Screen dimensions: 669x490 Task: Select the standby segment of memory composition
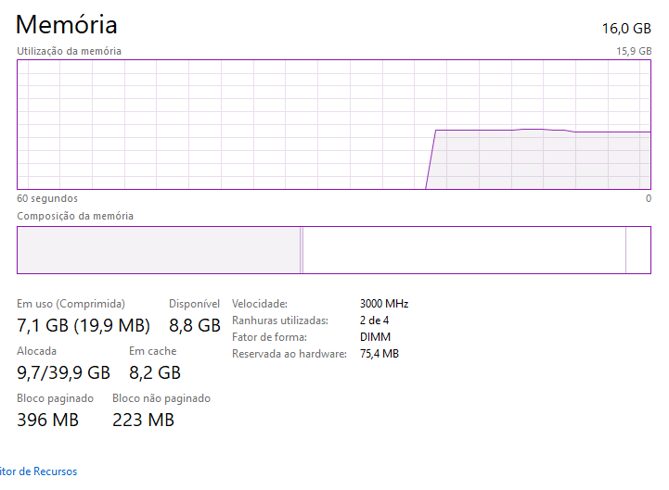pyautogui.click(x=464, y=249)
